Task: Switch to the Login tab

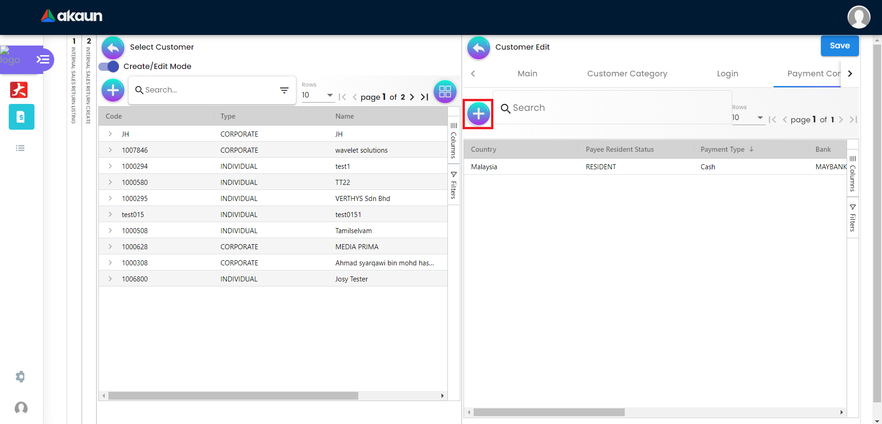Action: (x=727, y=74)
